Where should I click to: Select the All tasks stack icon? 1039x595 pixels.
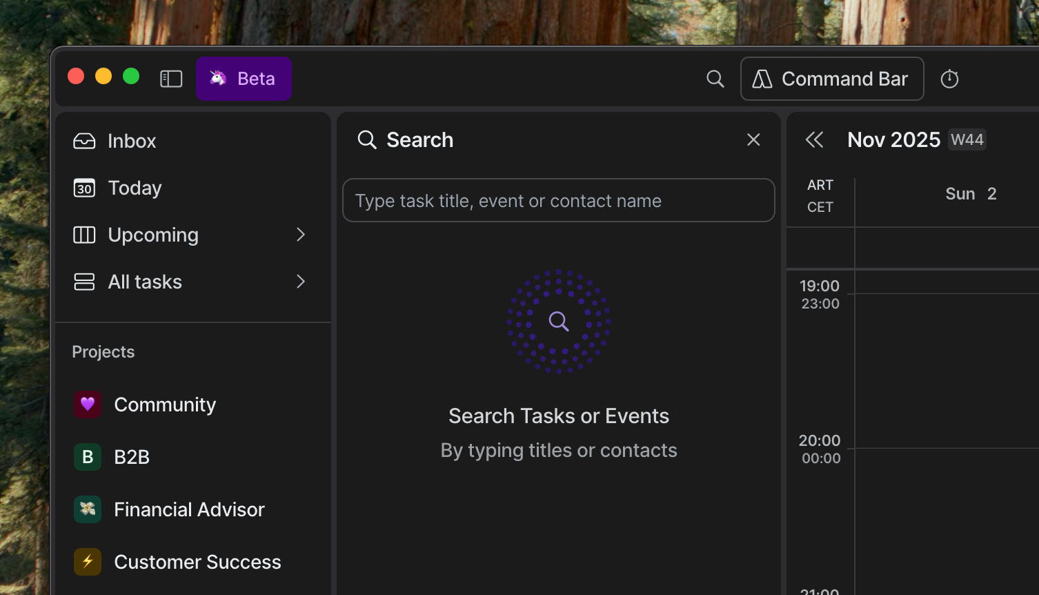[x=84, y=282]
